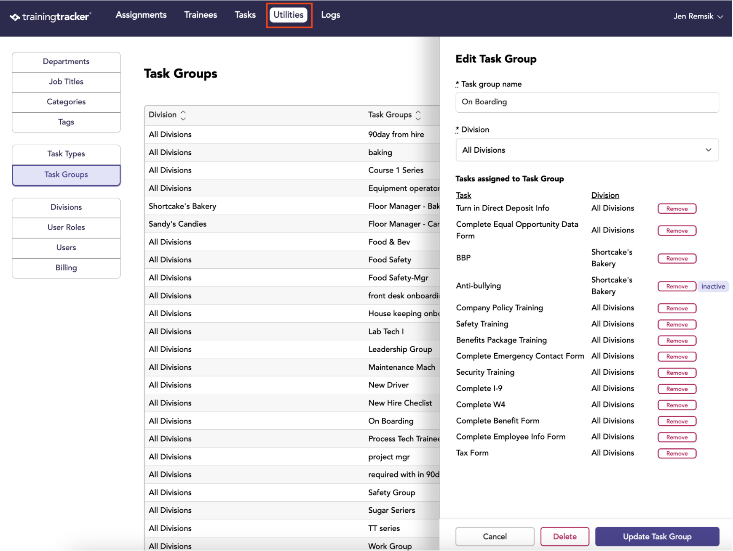Remove Complete Benefit Form task
733x551 pixels.
pyautogui.click(x=677, y=421)
